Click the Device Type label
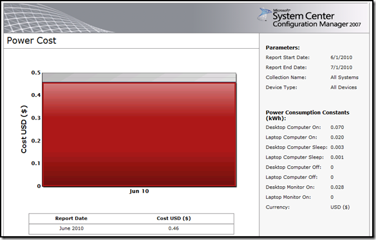The image size is (376, 240). (x=281, y=87)
